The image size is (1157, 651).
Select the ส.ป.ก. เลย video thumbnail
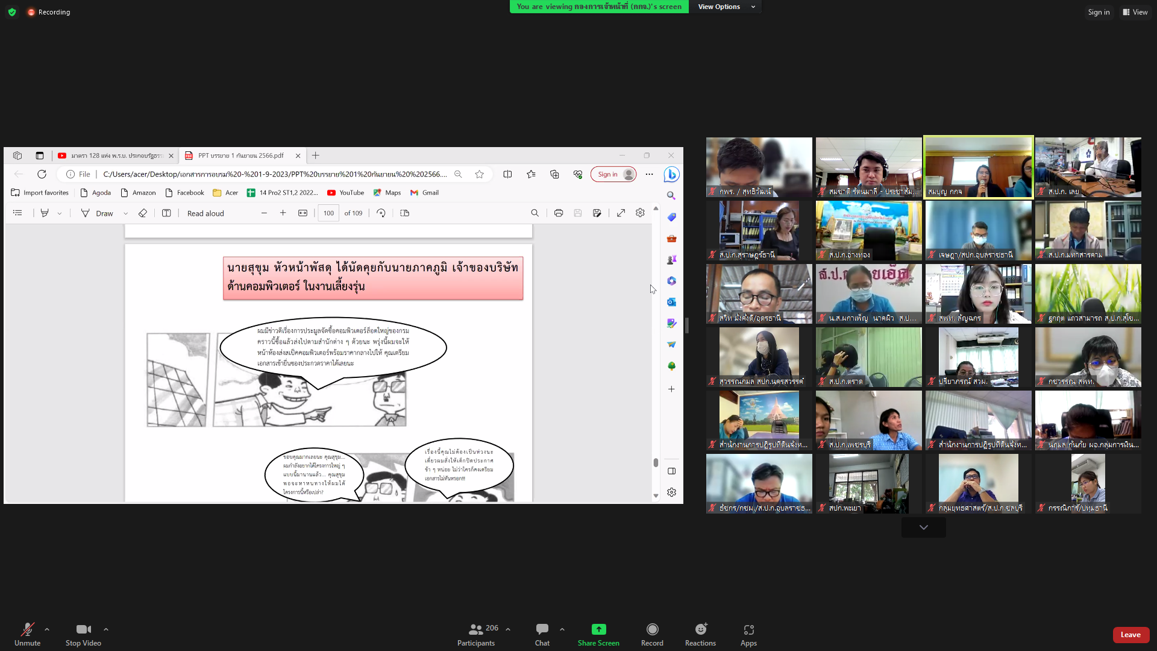[1088, 167]
